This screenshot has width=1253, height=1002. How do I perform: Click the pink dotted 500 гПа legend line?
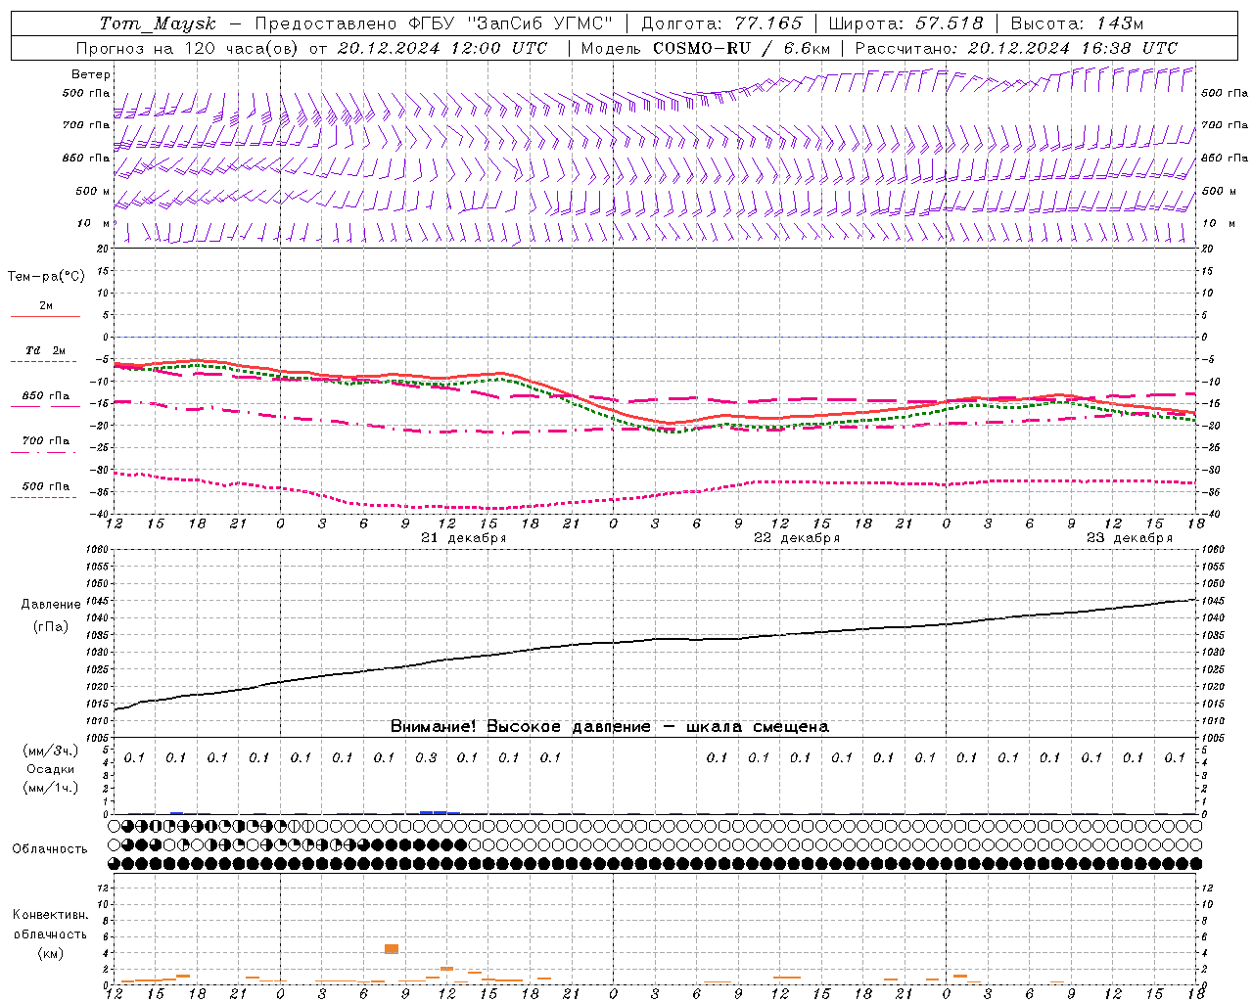click(43, 498)
